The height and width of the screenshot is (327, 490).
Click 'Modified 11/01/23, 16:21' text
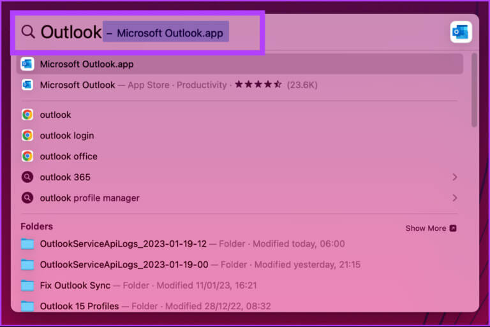point(207,285)
